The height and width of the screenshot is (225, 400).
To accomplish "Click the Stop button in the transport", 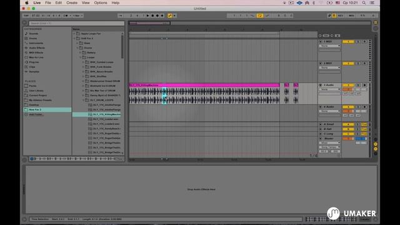I will coord(152,16).
